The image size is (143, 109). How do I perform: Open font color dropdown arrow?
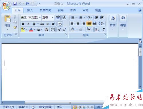(34, 30)
